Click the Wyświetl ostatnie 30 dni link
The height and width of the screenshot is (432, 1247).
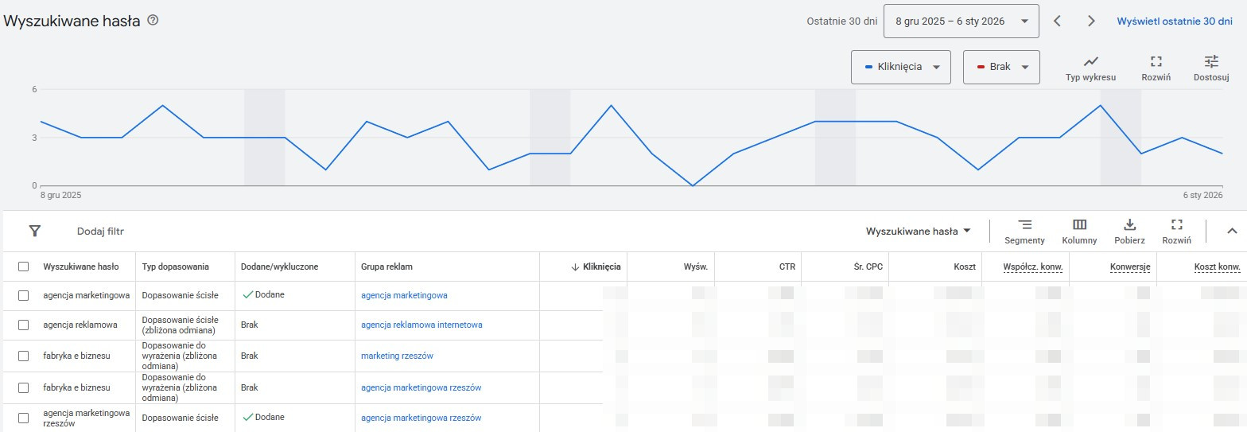click(1174, 21)
